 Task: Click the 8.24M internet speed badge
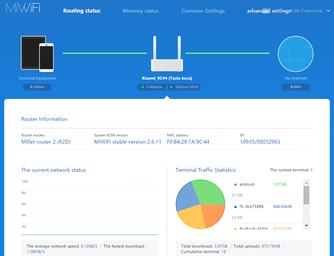(x=296, y=87)
